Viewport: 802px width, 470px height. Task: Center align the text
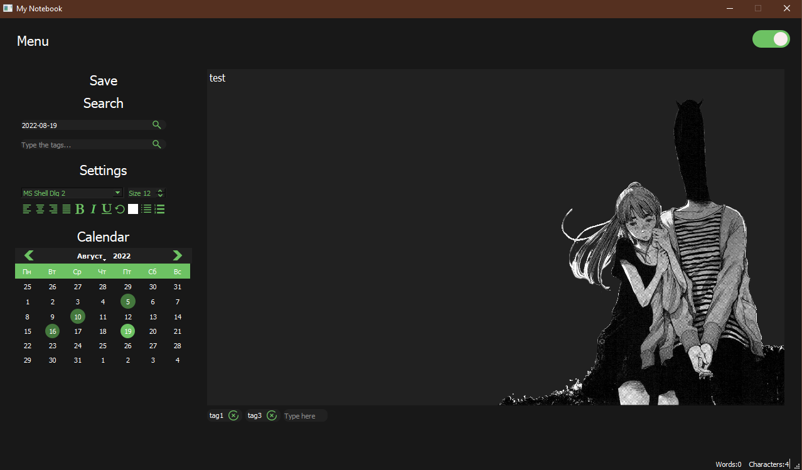tap(40, 209)
